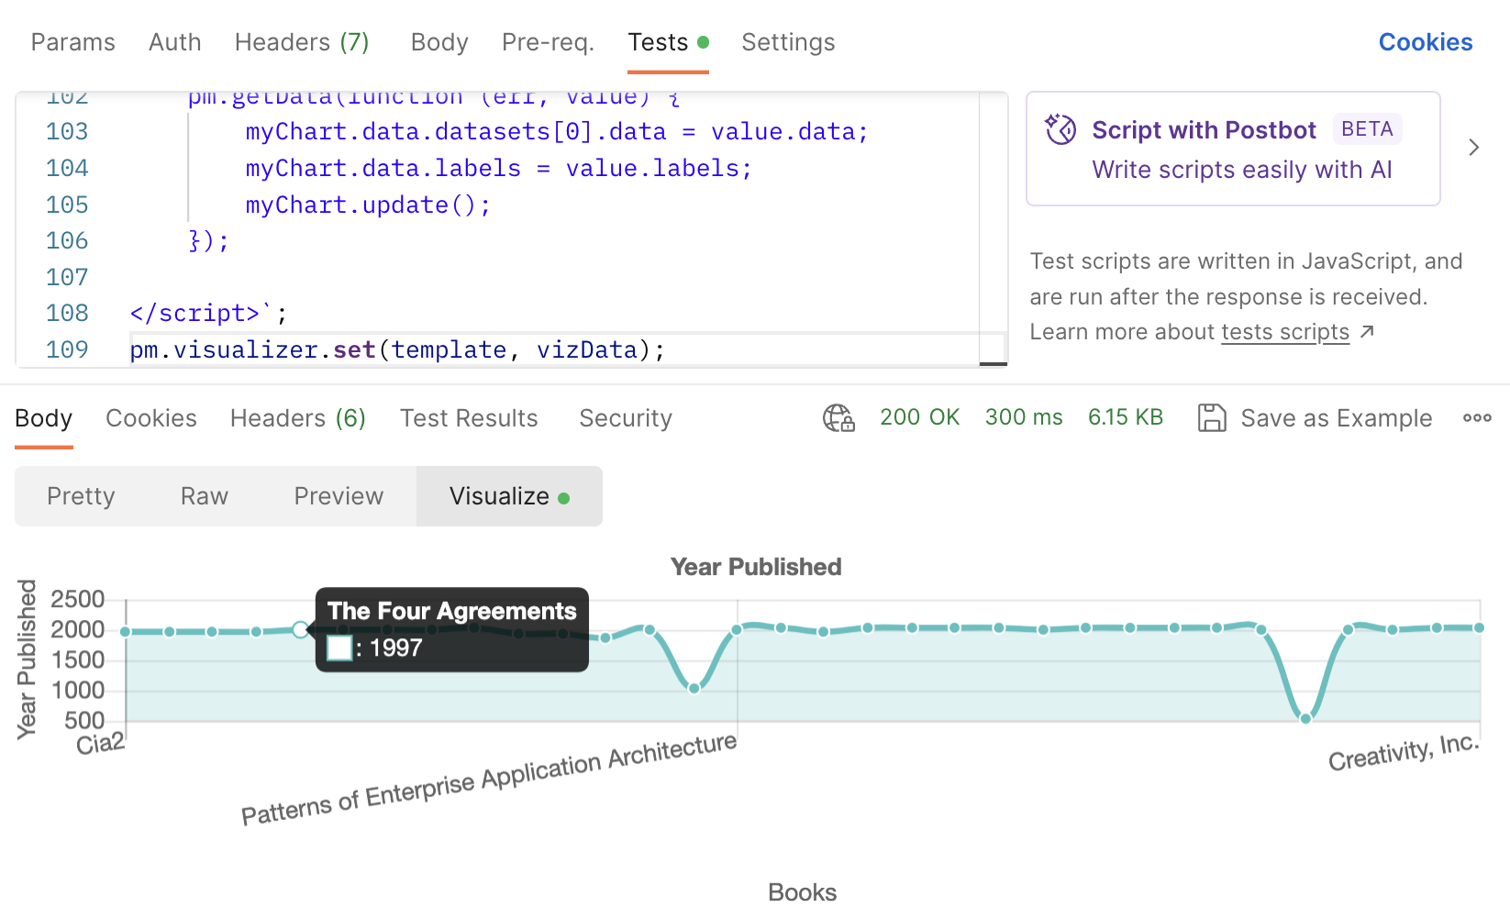Switch response view to Raw
The height and width of the screenshot is (919, 1510).
click(204, 495)
